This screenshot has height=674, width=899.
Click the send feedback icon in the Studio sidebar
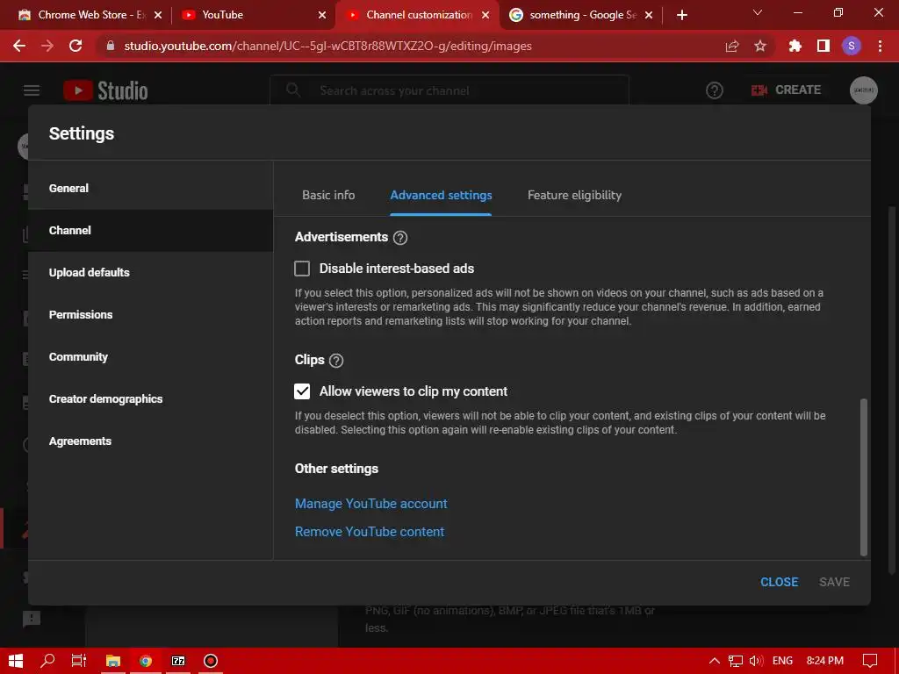tap(32, 619)
